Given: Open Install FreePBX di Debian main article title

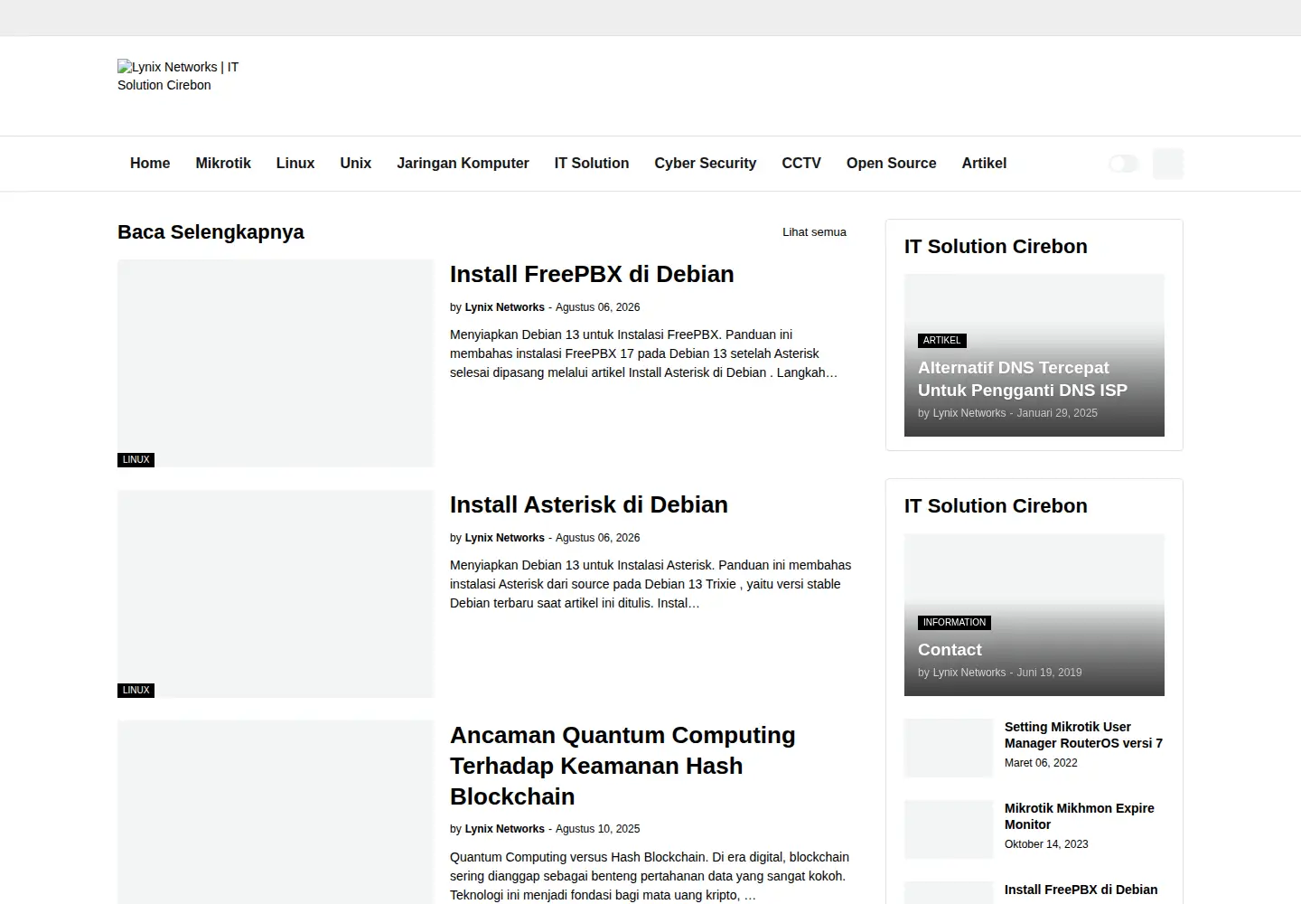Looking at the screenshot, I should [592, 274].
